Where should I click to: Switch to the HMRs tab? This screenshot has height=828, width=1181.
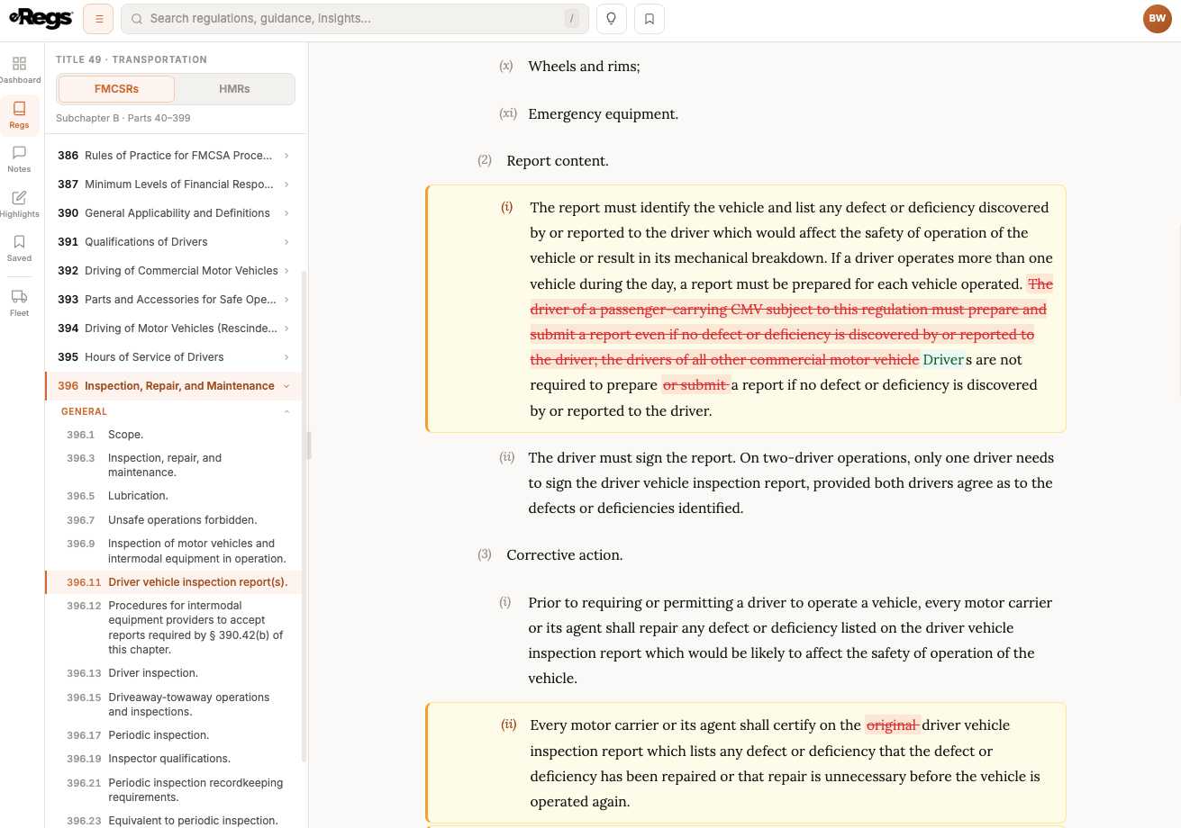[x=234, y=89]
